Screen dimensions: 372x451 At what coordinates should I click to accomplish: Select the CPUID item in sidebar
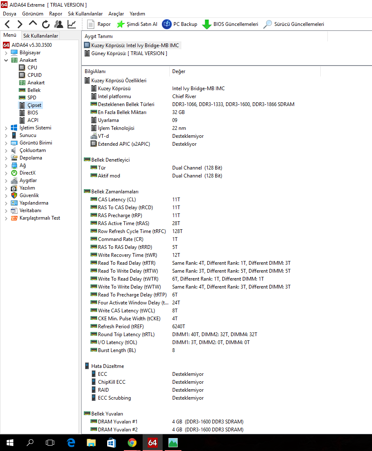pos(34,75)
